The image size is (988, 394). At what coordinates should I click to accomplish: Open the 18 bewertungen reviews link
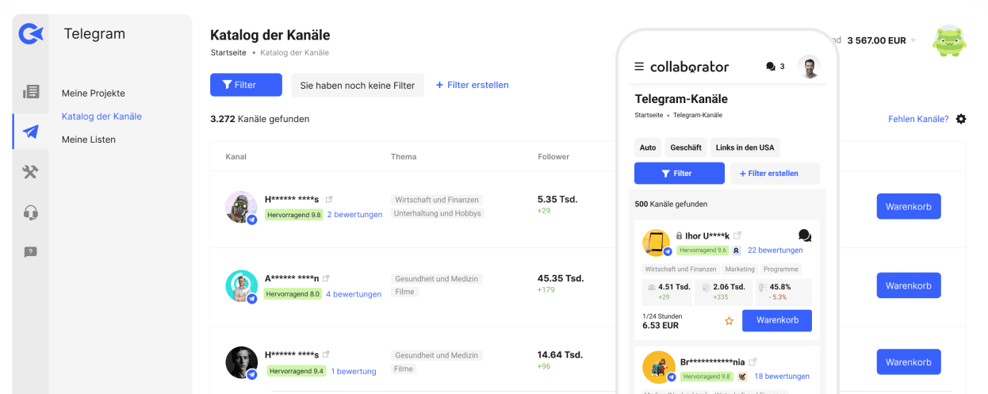point(782,377)
